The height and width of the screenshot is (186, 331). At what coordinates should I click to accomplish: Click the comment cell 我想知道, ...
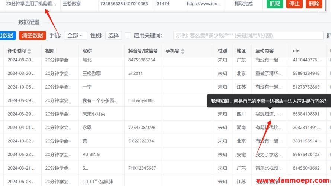(x=268, y=114)
